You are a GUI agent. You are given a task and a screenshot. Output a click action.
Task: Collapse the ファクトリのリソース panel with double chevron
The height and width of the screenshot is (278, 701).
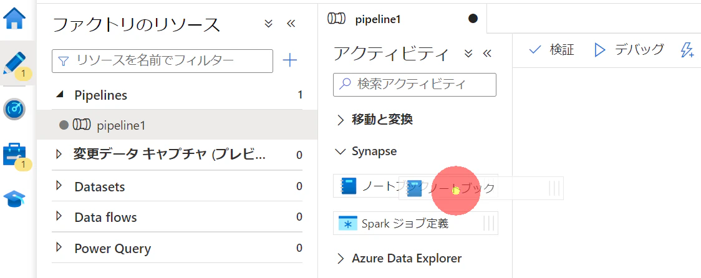pos(291,24)
